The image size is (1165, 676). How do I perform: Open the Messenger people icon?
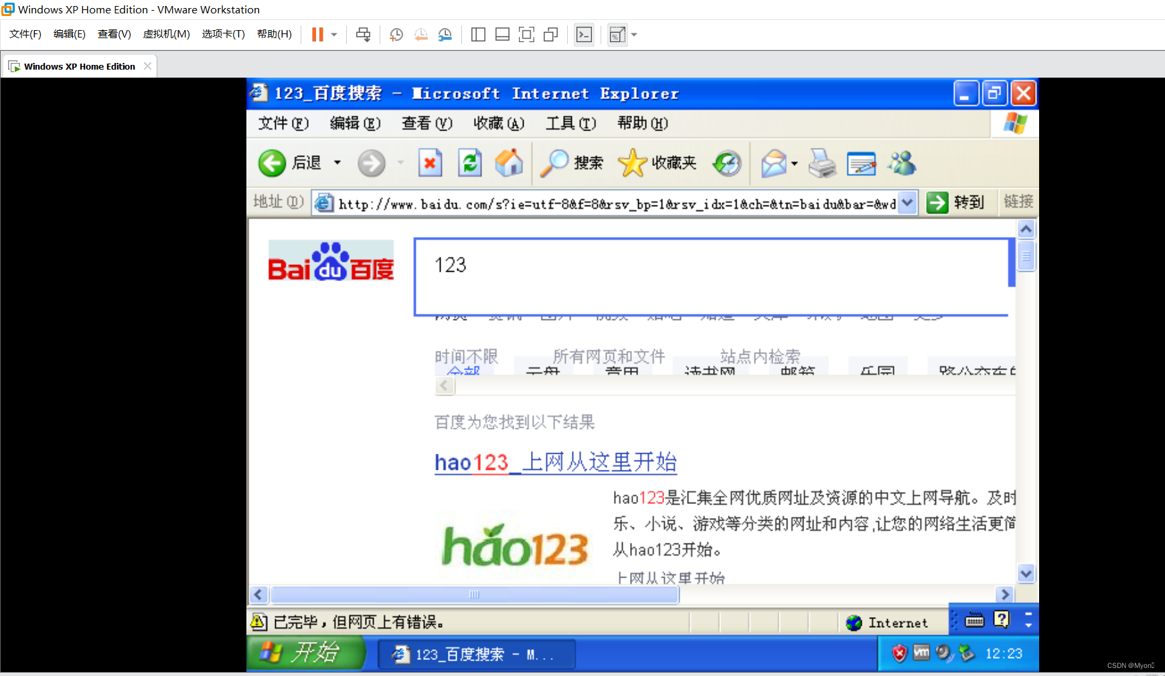902,163
